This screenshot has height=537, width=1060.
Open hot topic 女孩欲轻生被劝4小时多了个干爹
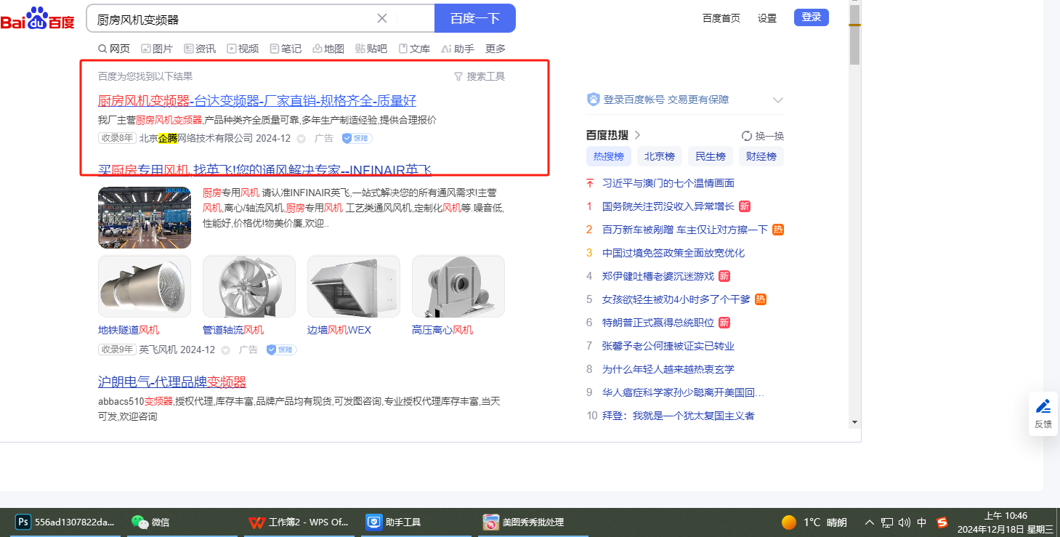coord(676,299)
